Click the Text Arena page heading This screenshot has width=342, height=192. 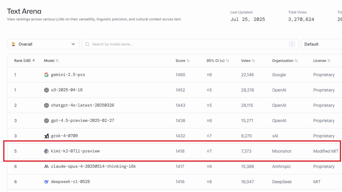(x=24, y=11)
